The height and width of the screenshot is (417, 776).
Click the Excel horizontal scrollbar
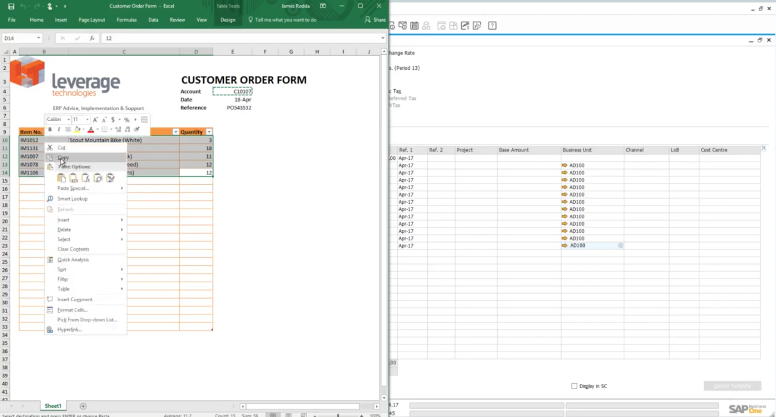(x=302, y=406)
